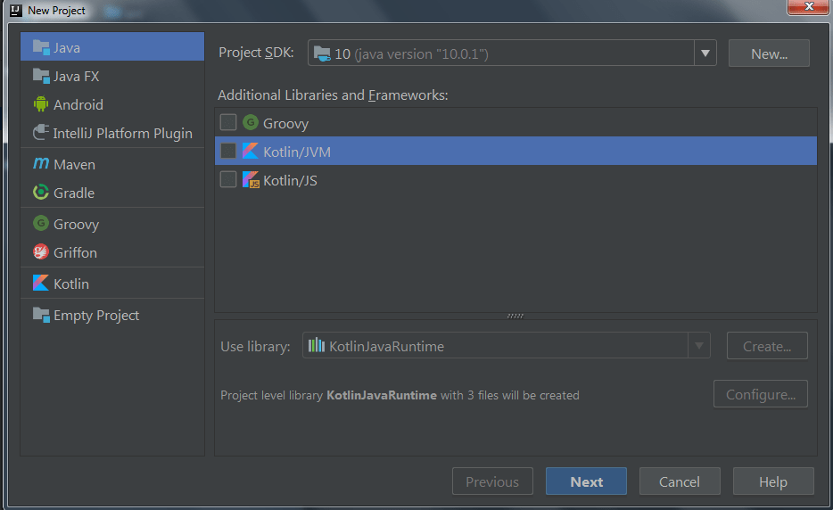Click the New... SDK button
833x510 pixels.
(x=769, y=53)
